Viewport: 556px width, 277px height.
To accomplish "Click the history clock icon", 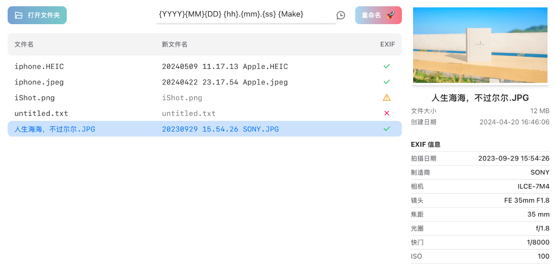I will point(341,15).
